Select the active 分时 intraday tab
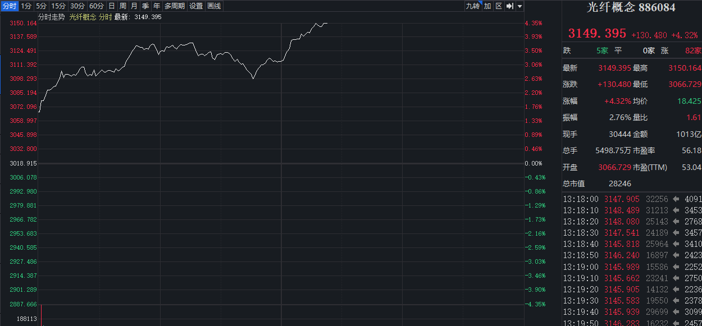Screen dimensions: 702x326 point(10,6)
